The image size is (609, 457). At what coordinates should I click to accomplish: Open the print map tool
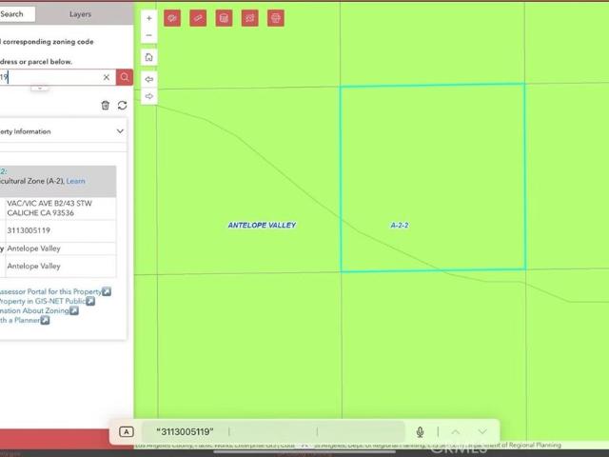tap(276, 18)
